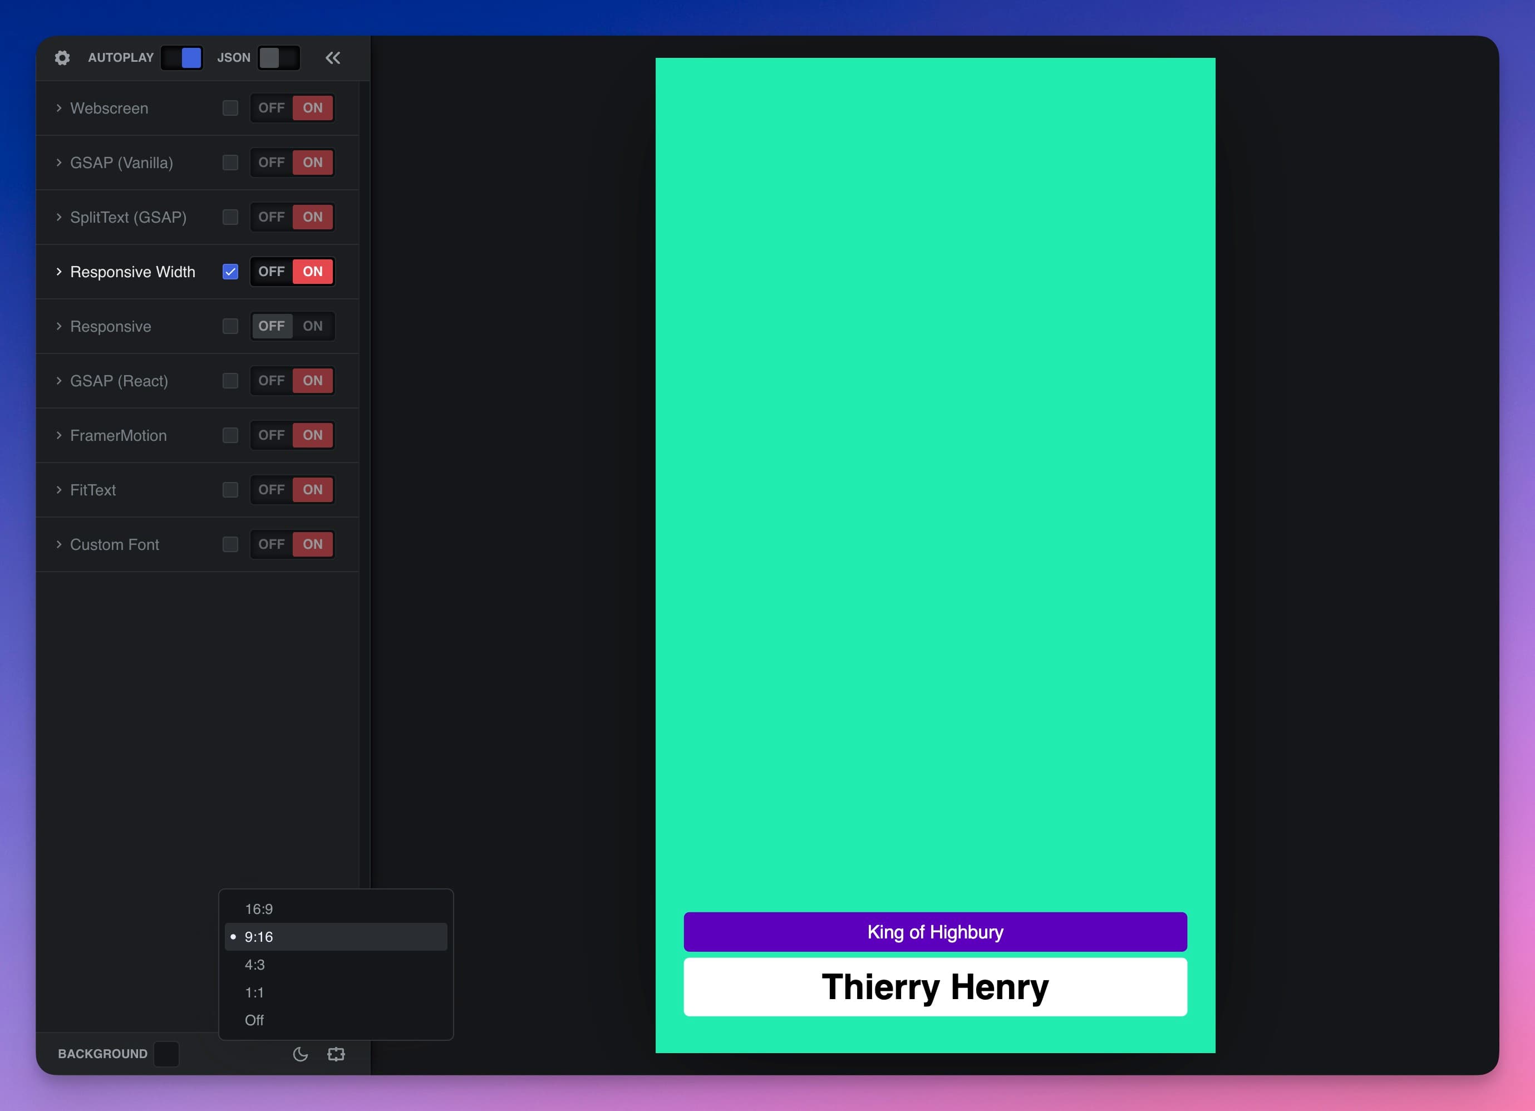
Task: Select the FramerMotion label
Action: point(119,435)
